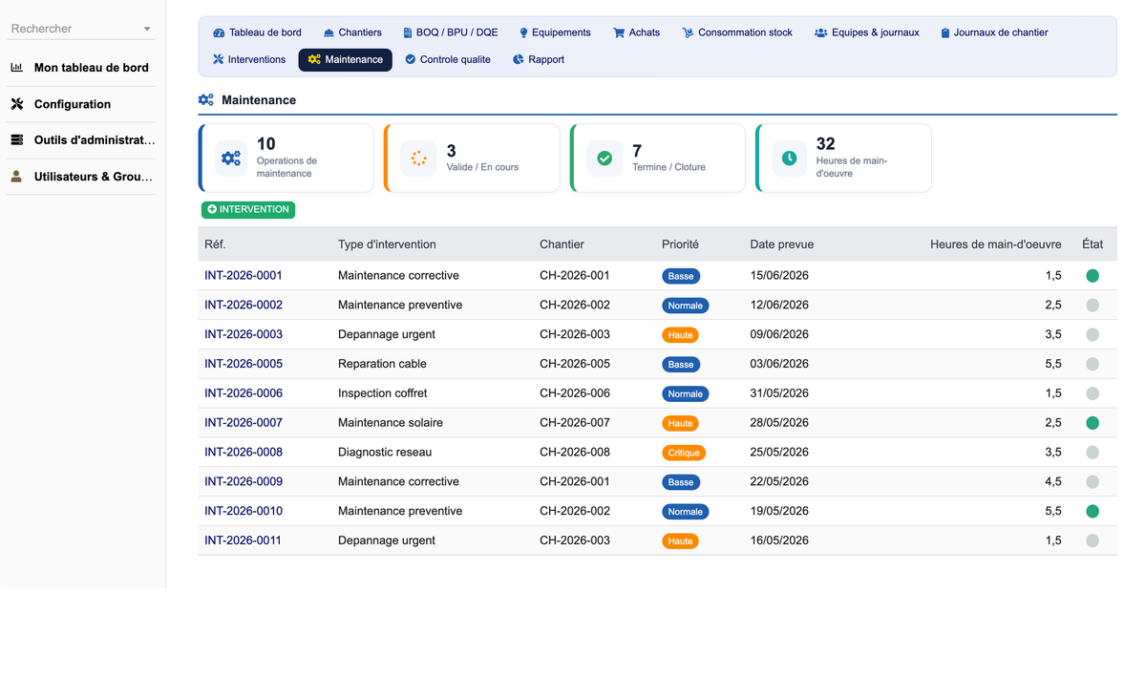Click Normale badge for INT-2026-0006

[685, 393]
